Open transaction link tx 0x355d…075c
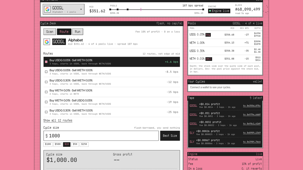The height and width of the screenshot is (170, 303). [252, 106]
